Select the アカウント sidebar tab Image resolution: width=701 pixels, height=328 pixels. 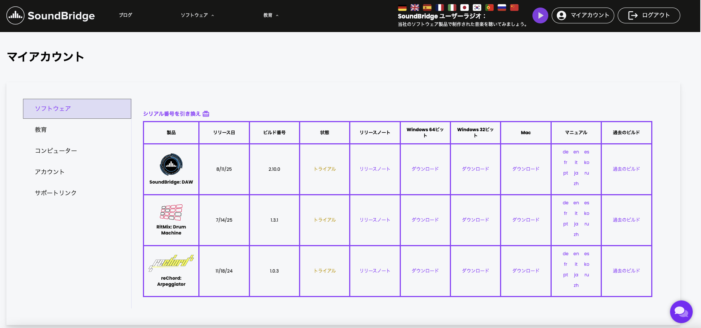point(77,172)
